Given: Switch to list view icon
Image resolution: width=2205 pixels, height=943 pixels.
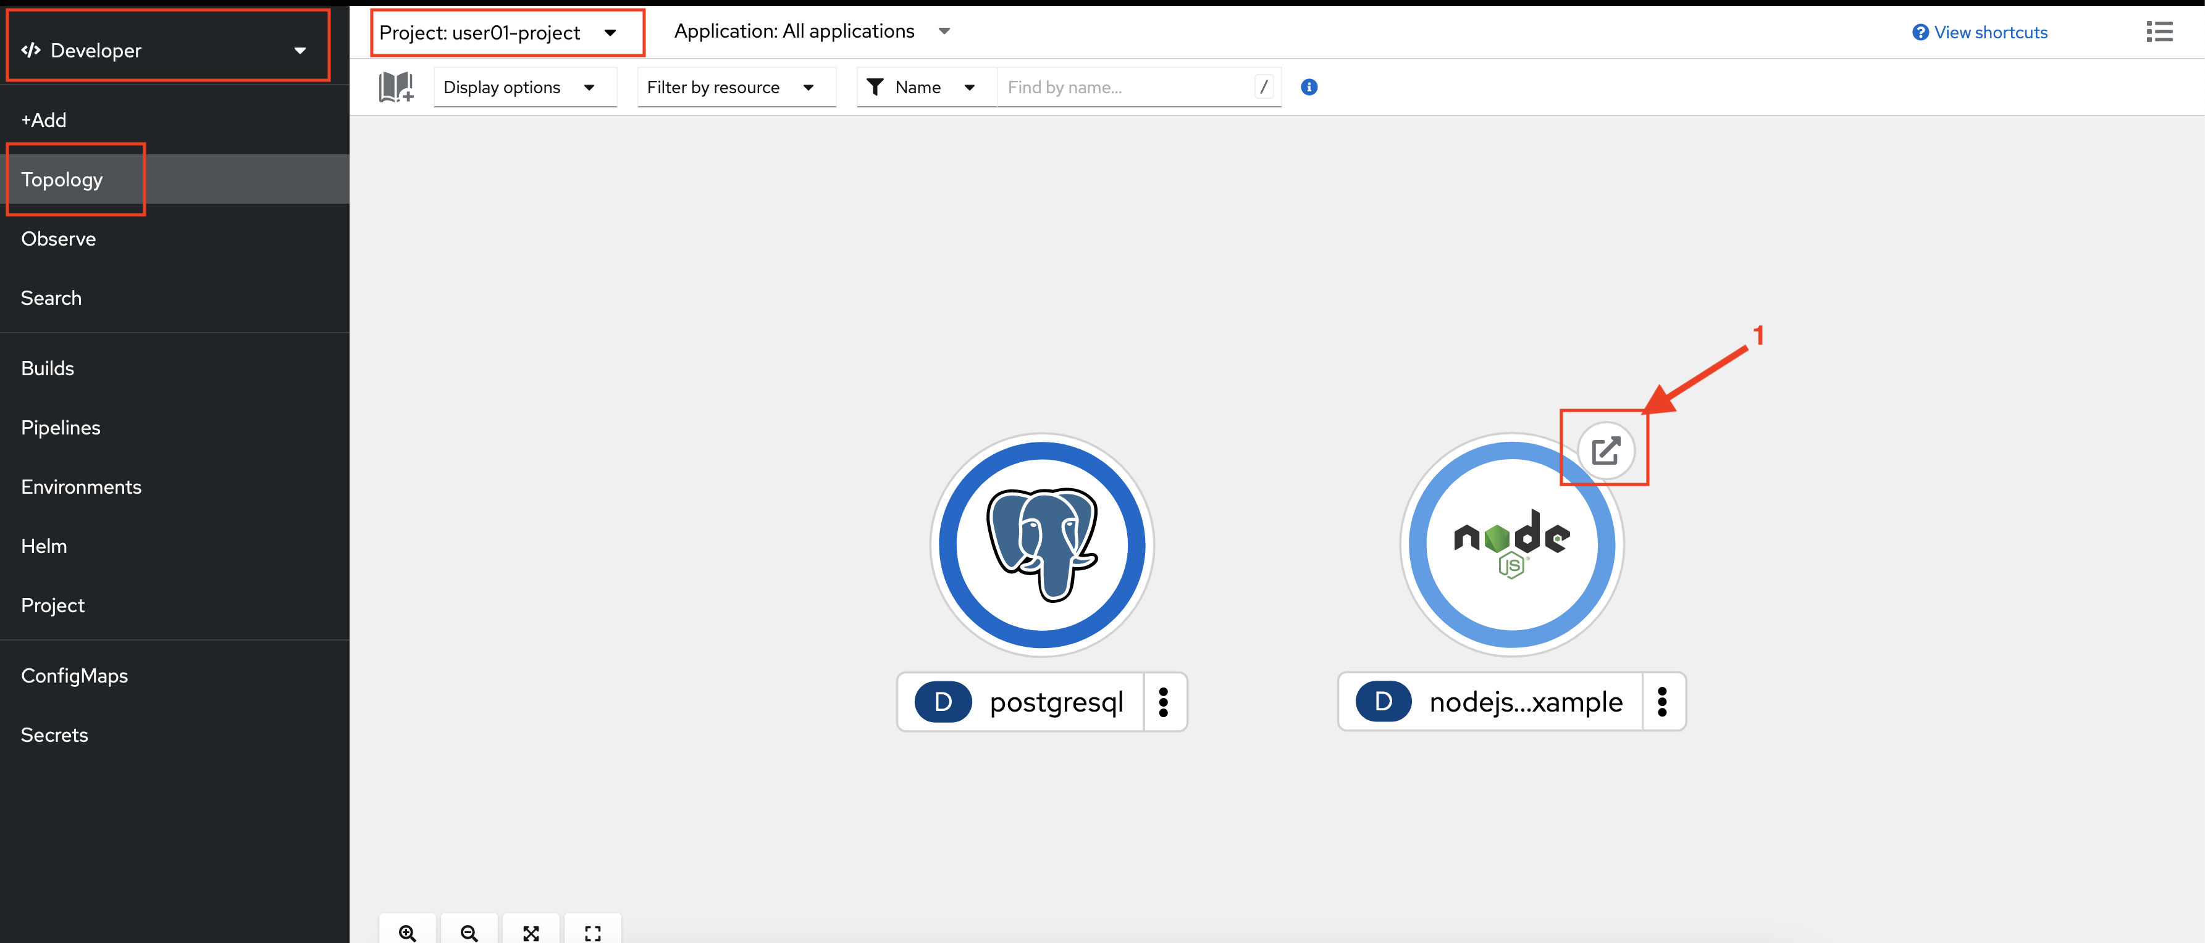Looking at the screenshot, I should pos(2159,31).
